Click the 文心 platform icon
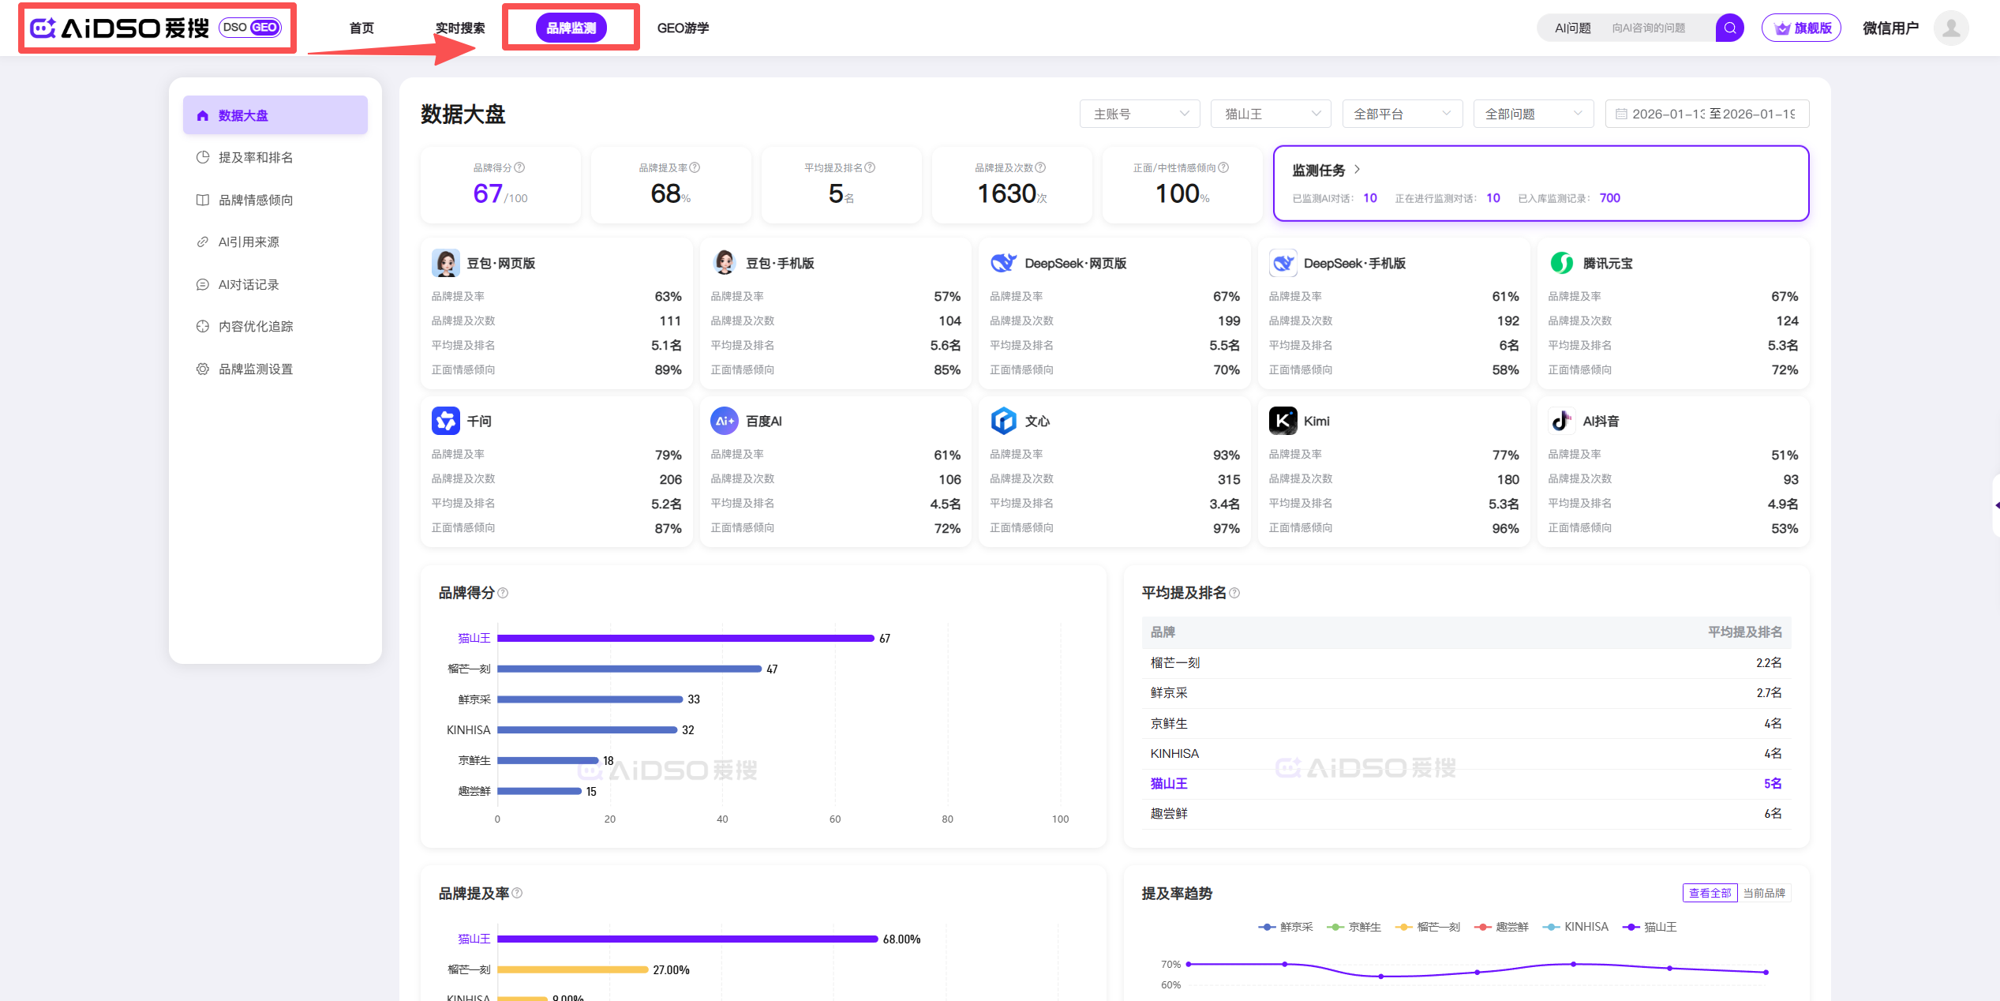This screenshot has width=2000, height=1001. (x=1003, y=421)
